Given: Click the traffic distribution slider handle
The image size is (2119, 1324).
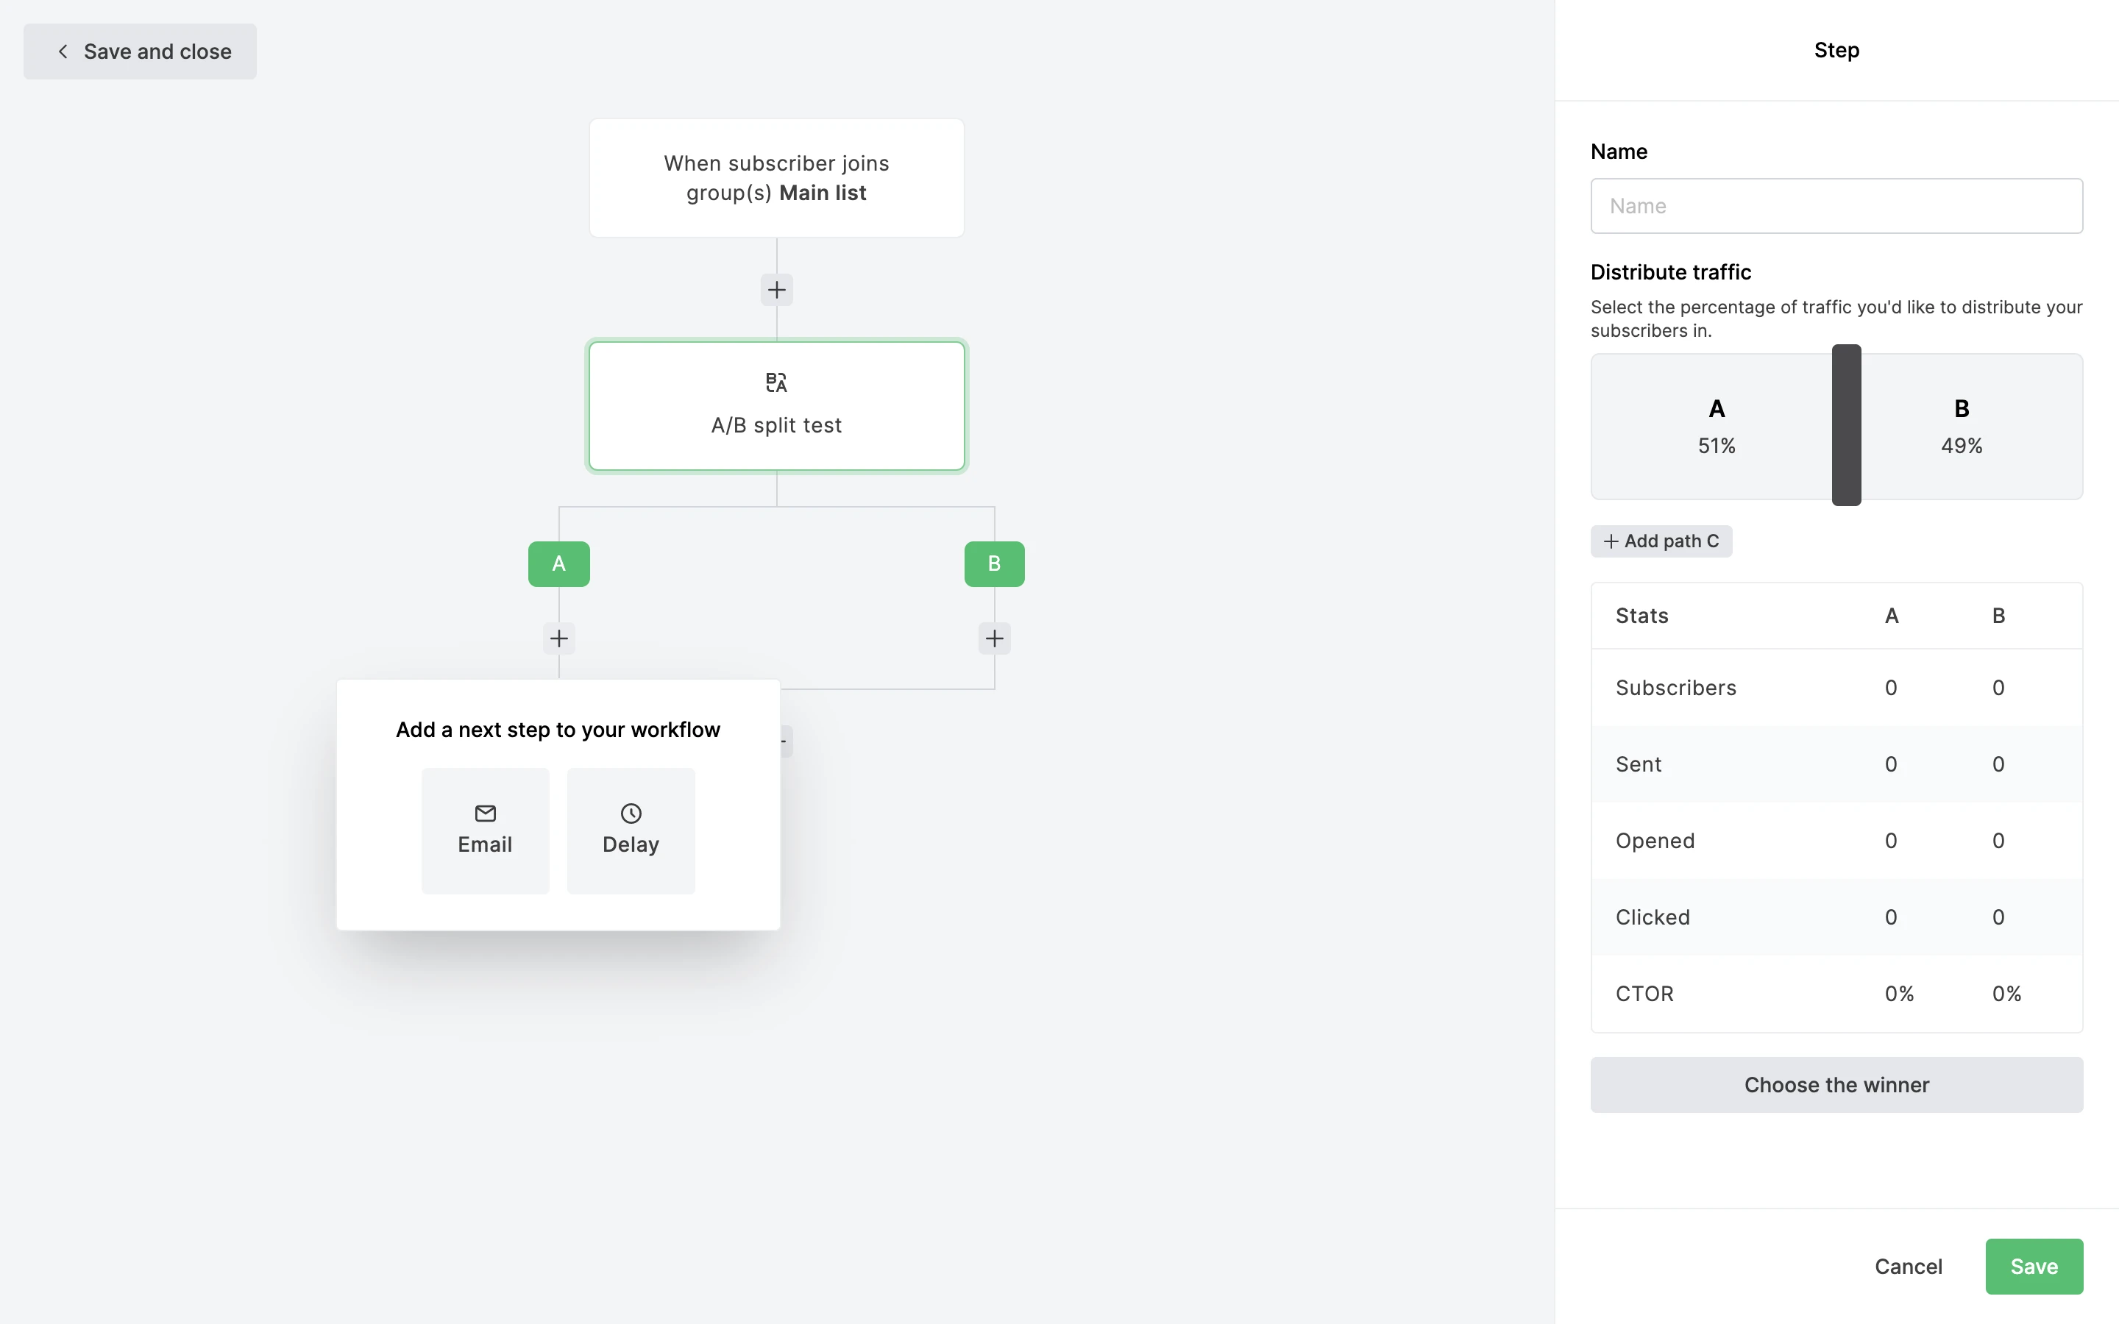Looking at the screenshot, I should 1846,426.
